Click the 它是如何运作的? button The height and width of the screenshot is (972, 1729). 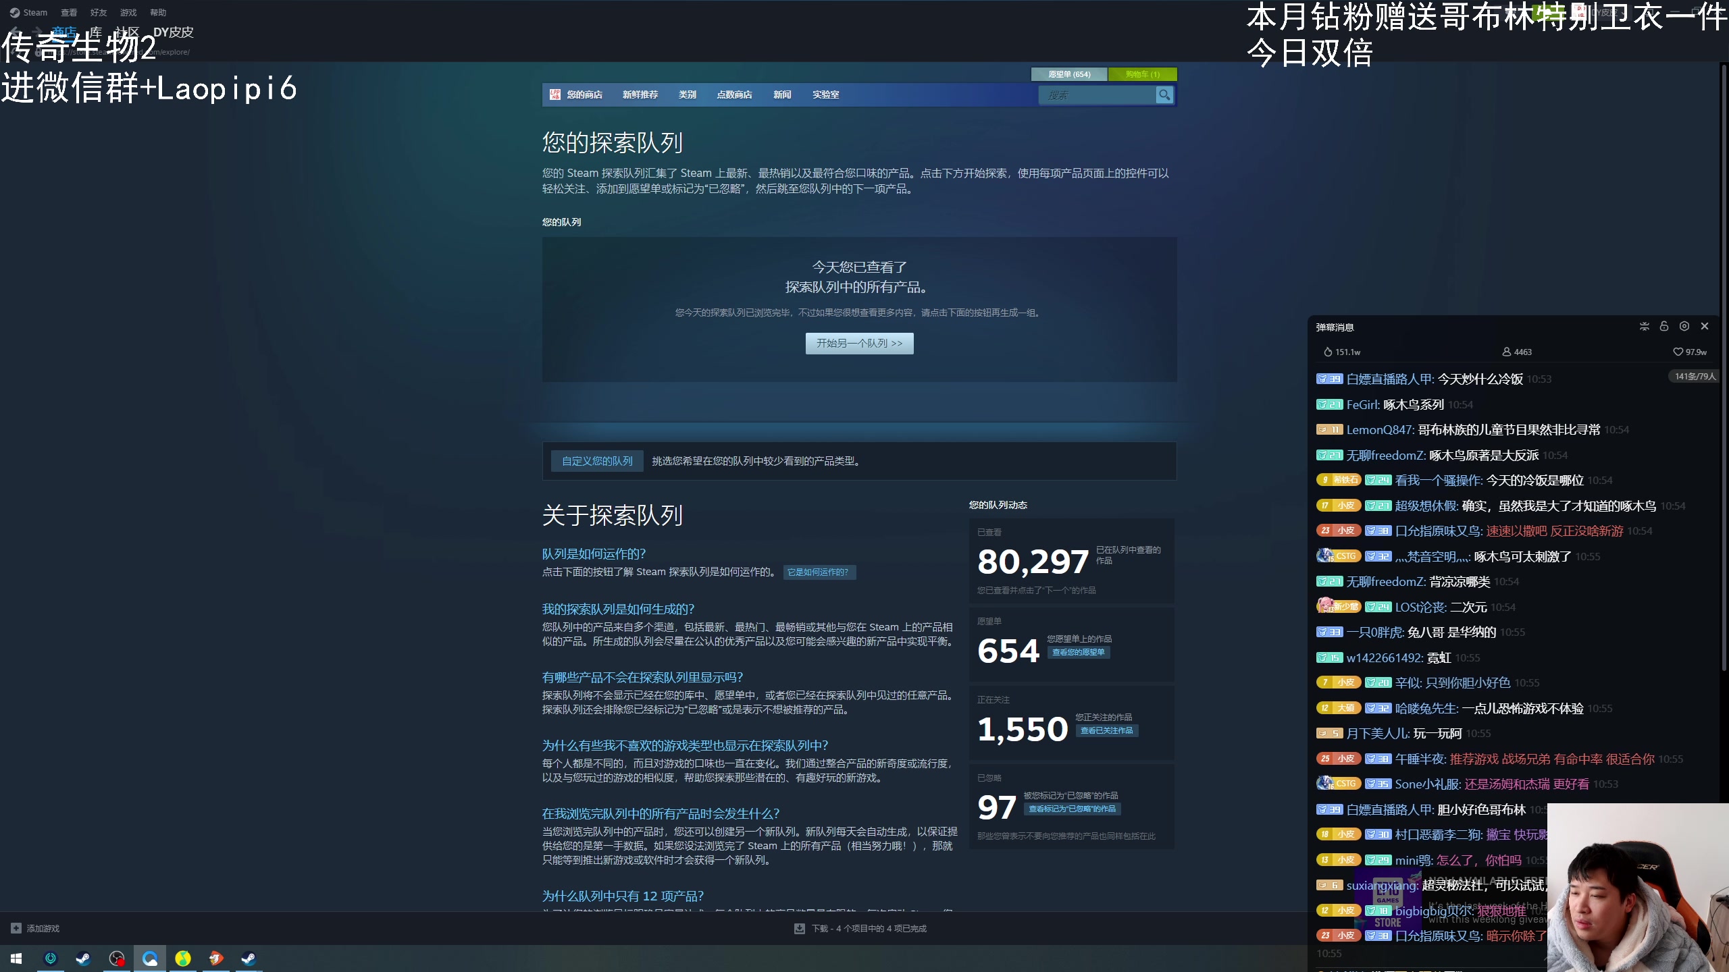coord(819,572)
